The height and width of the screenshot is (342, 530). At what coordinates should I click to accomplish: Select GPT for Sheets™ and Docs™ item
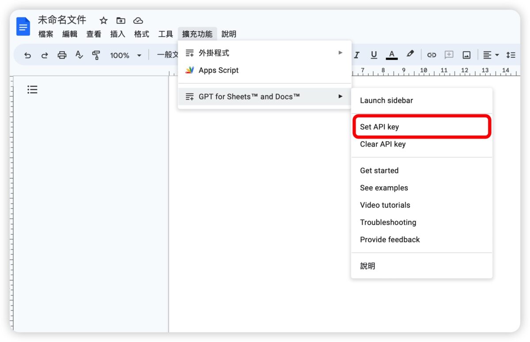(265, 96)
